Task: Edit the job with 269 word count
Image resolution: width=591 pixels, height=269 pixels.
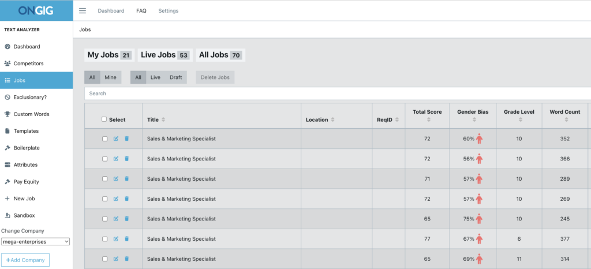Action: 115,199
